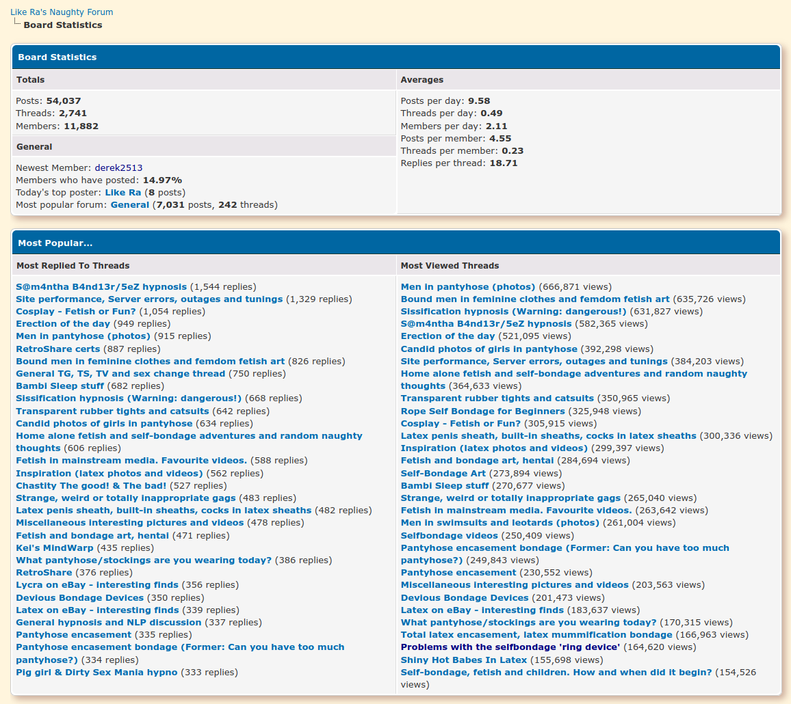Open the RetroShare thread with 376 replies
791x704 pixels.
coord(44,573)
